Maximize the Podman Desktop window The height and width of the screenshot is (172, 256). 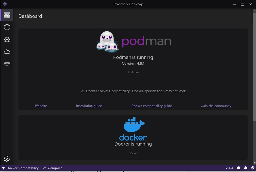(243, 4)
